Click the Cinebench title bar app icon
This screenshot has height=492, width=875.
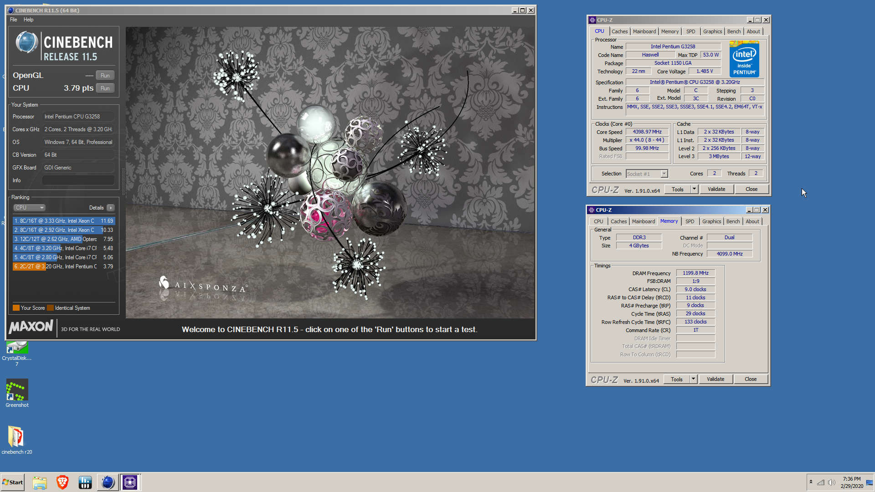[10, 10]
